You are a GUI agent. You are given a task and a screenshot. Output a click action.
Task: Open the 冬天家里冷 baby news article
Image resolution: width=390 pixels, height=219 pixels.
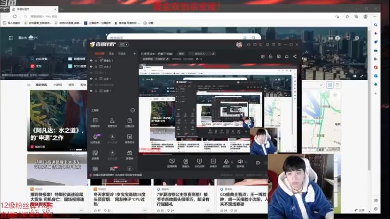[x=120, y=199]
